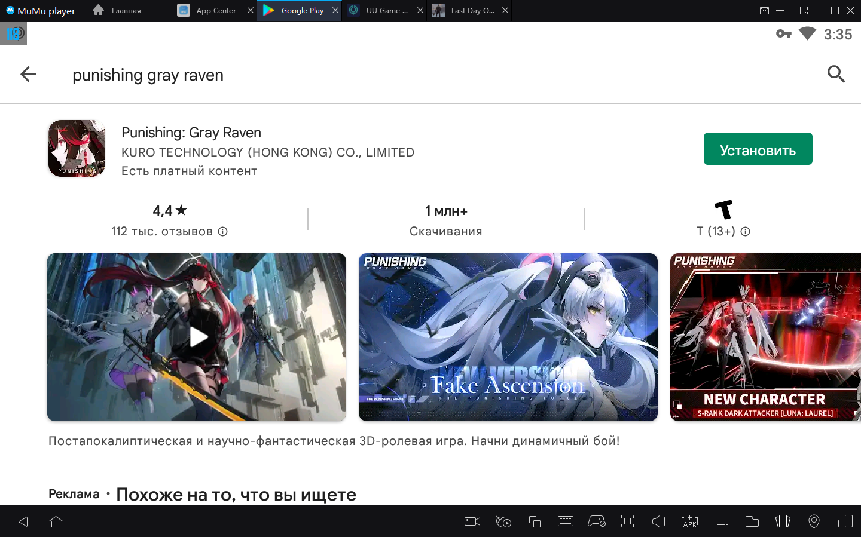The width and height of the screenshot is (861, 537).
Task: Click the info icon next to reviews count
Action: point(223,231)
